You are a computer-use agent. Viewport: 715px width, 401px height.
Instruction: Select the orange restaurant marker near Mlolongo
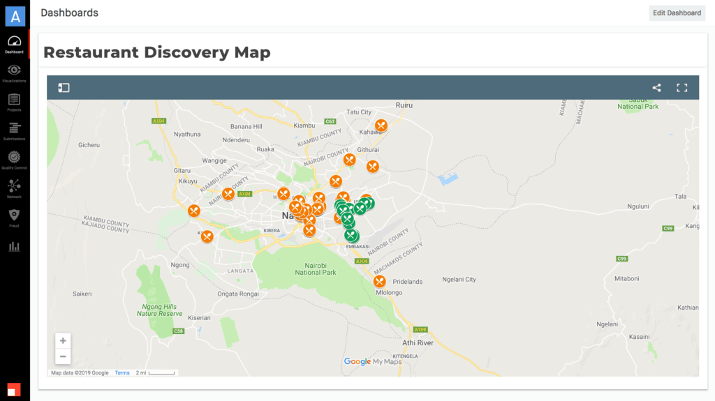(379, 281)
